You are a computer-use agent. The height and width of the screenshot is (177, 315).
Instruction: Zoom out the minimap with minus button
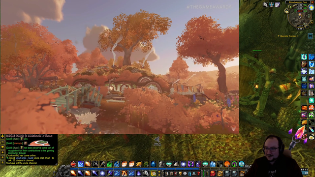307,27
